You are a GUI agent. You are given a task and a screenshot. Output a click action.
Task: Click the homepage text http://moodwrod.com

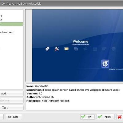tap(56, 101)
